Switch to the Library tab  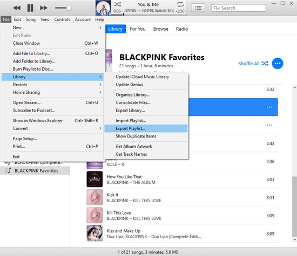point(116,29)
